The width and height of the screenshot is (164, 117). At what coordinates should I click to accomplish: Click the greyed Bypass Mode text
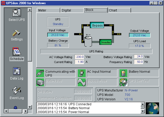pyautogui.click(x=97, y=81)
